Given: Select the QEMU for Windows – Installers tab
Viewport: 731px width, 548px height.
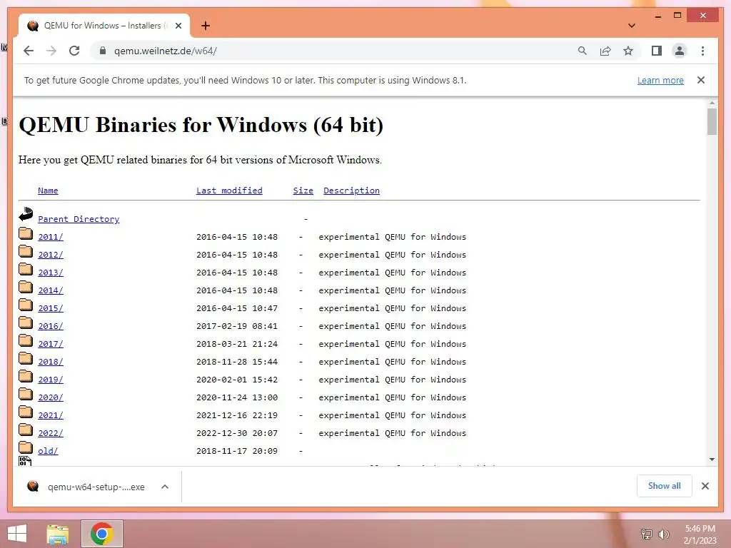Looking at the screenshot, I should [x=104, y=26].
